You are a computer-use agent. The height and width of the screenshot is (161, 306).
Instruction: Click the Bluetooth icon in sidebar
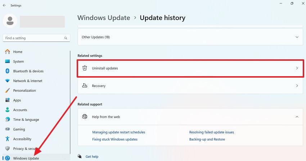point(8,71)
